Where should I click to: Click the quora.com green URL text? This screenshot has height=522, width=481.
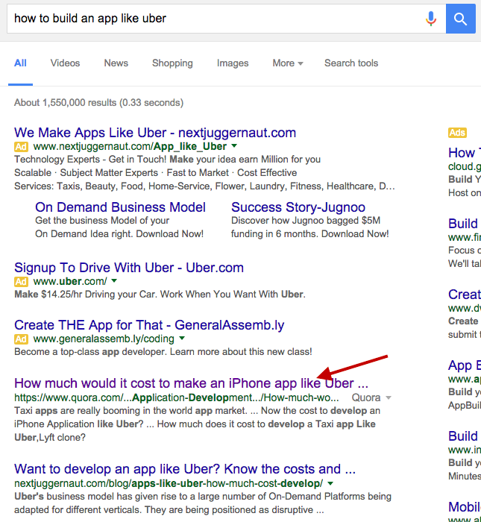(x=177, y=397)
